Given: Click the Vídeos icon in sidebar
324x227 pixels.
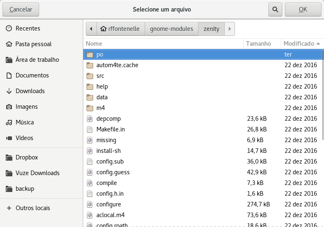Looking at the screenshot, I should (9, 138).
